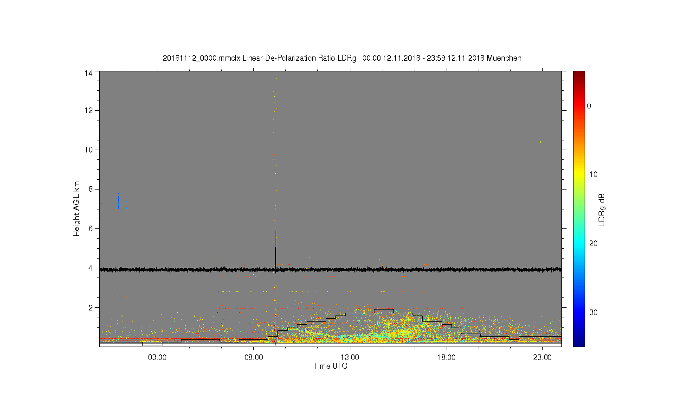Click the dark blue bottom of the colorbar
696x417 pixels.
tap(579, 342)
